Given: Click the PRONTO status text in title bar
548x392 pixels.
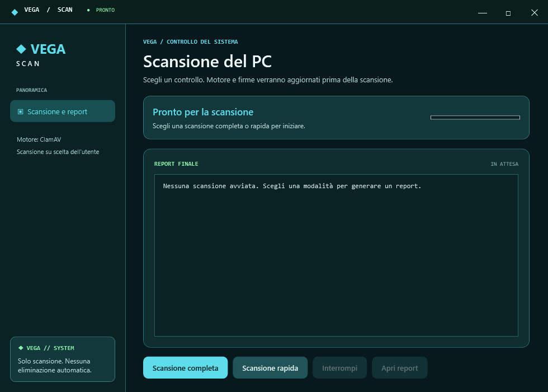Looking at the screenshot, I should pyautogui.click(x=105, y=10).
